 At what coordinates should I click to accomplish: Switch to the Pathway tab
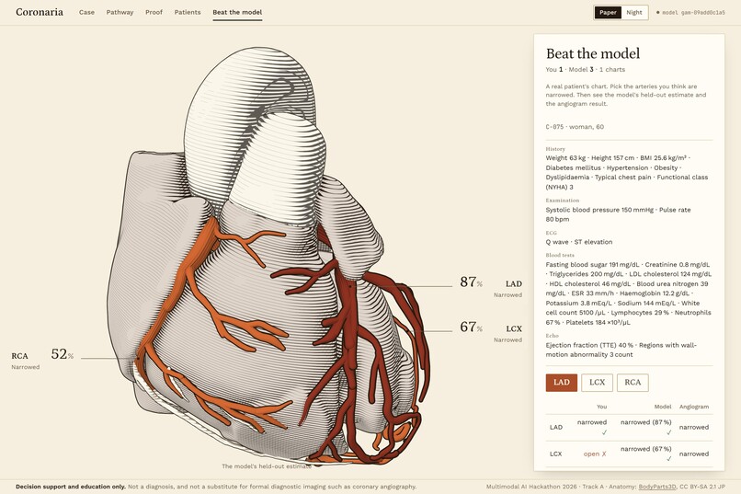120,12
